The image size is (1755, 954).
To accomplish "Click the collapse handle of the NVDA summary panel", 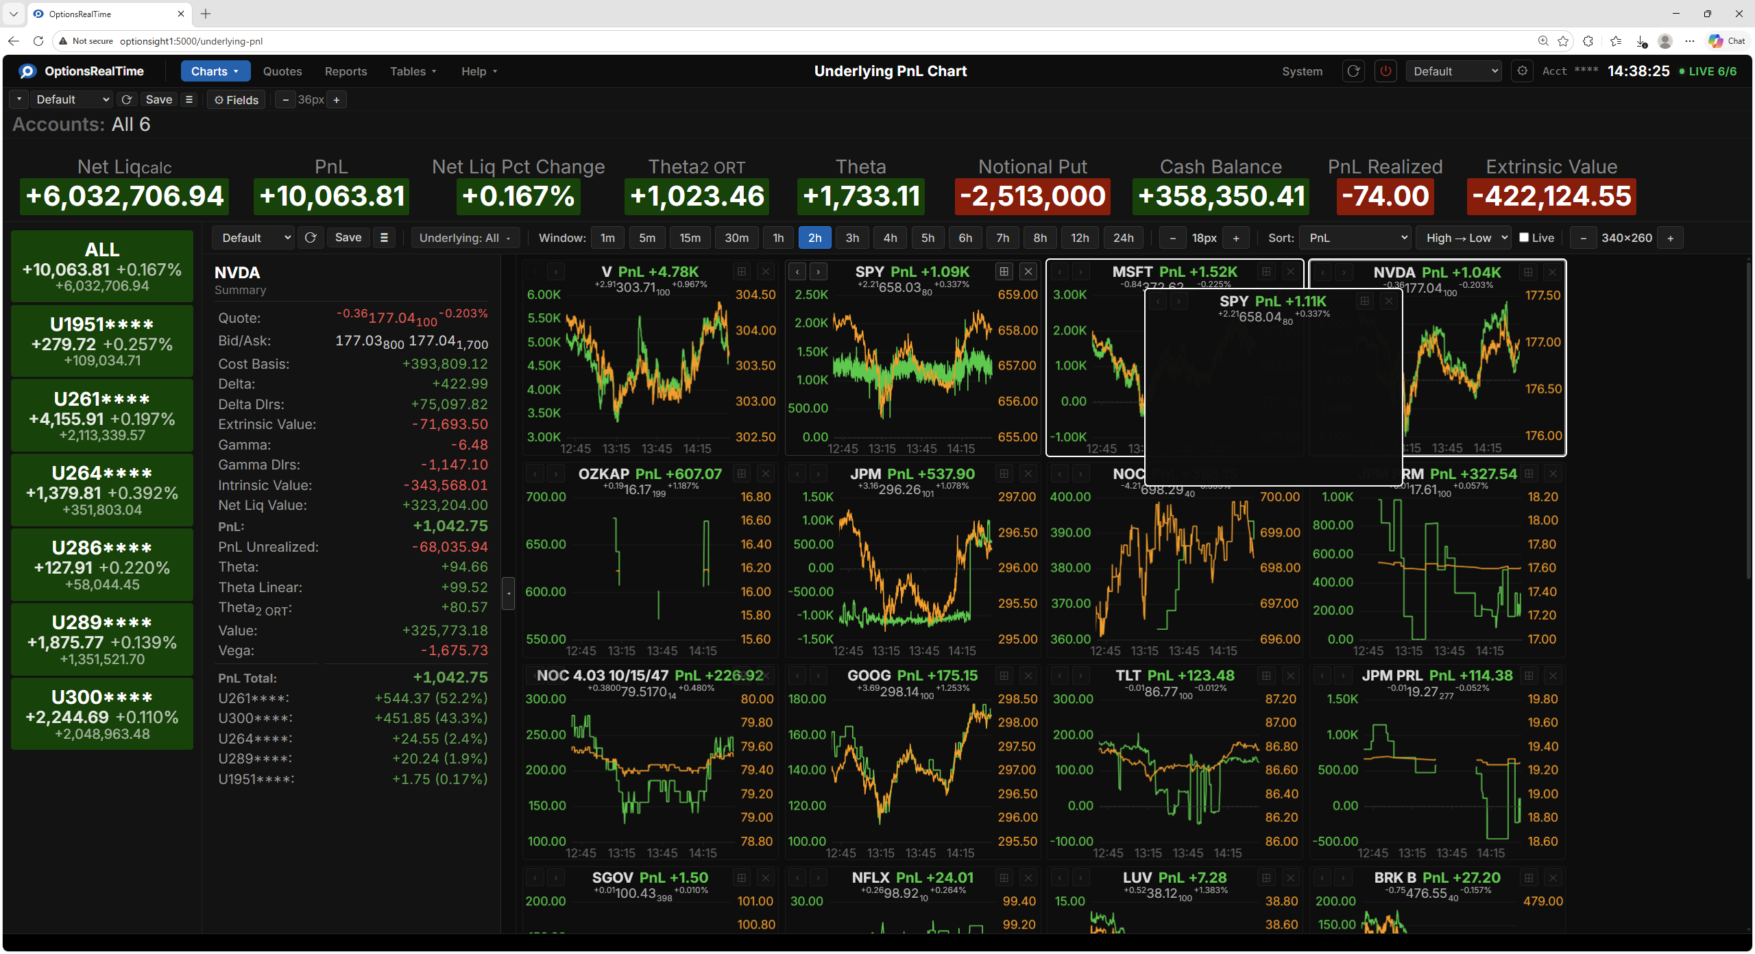I will [x=508, y=593].
